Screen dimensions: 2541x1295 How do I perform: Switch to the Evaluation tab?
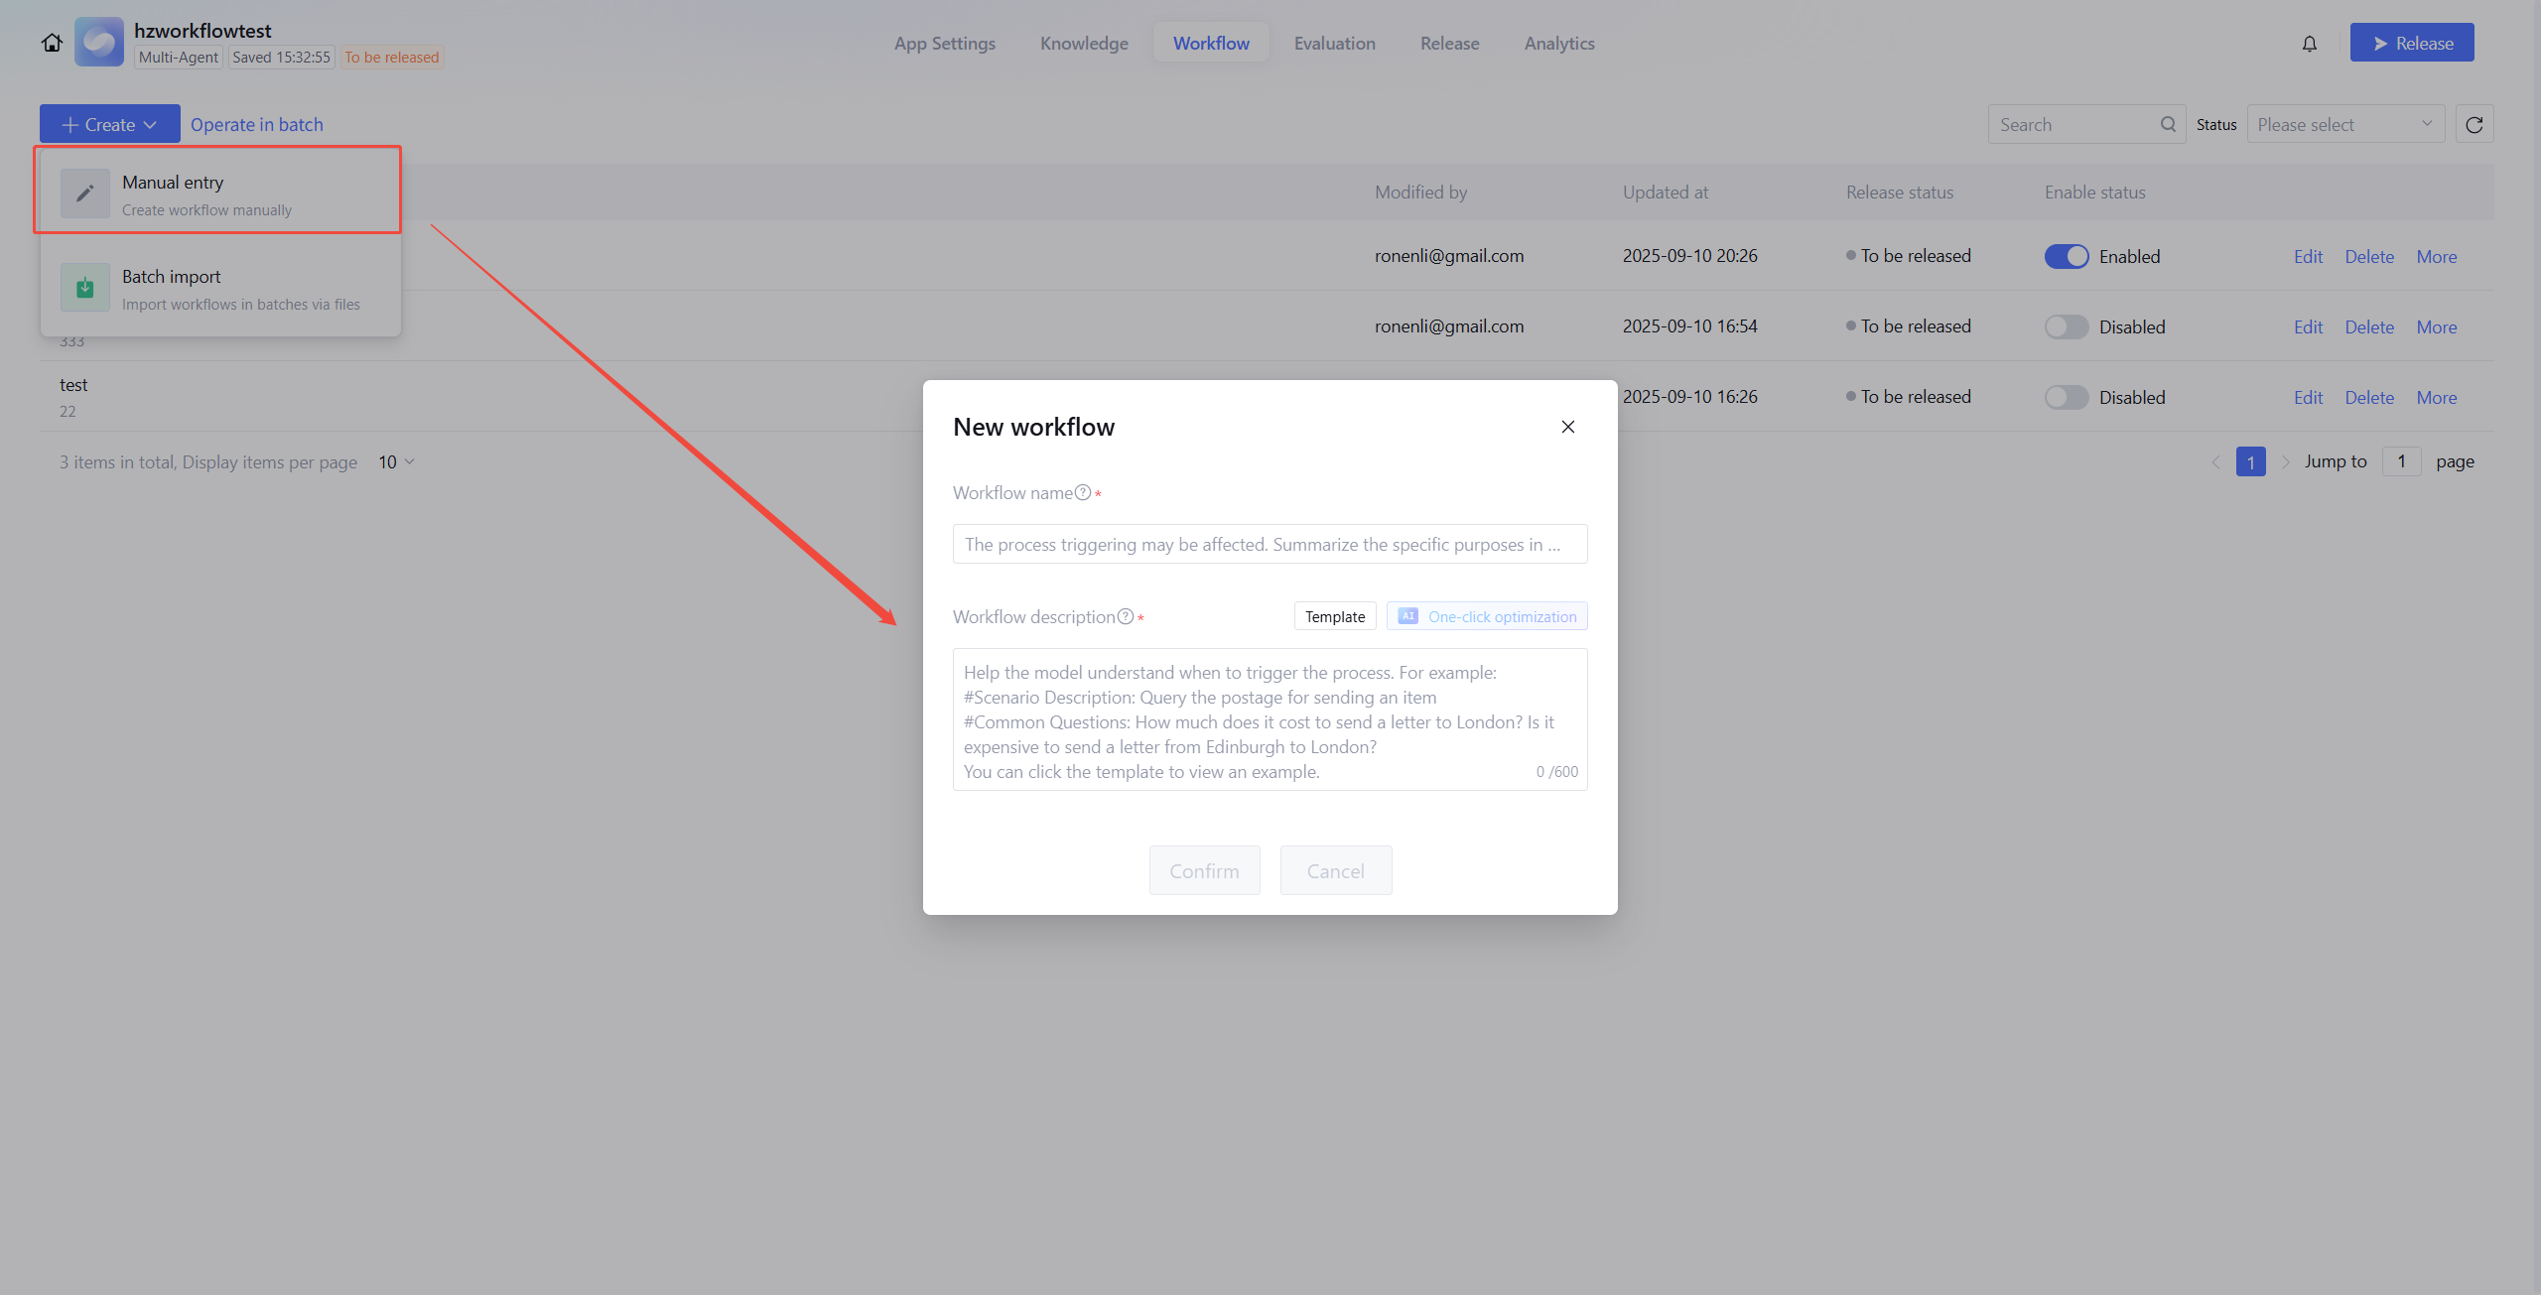tap(1334, 44)
